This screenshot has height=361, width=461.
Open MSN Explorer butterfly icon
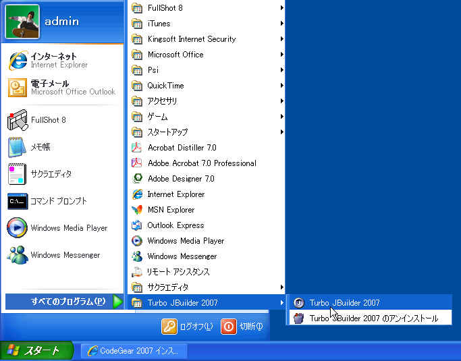pos(137,210)
